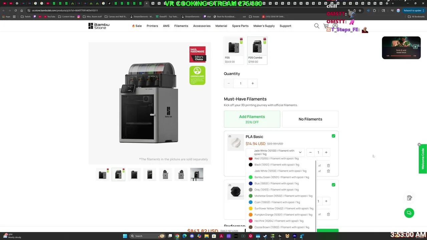427x240 pixels.
Task: View the first printer thumbnail image
Action: pyautogui.click(x=102, y=174)
